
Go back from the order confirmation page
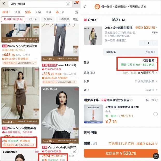click(x=85, y=7)
